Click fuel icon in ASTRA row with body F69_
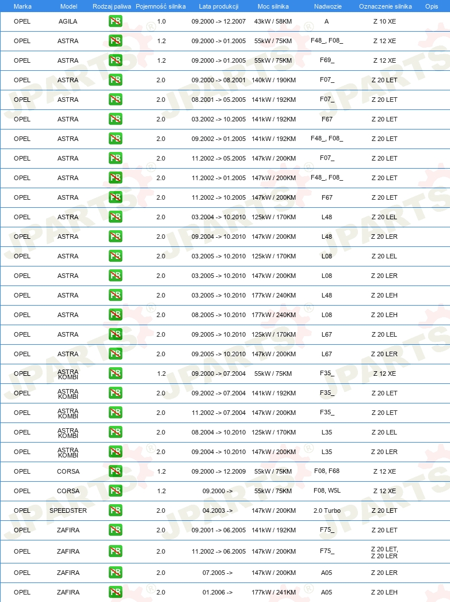 [x=115, y=60]
